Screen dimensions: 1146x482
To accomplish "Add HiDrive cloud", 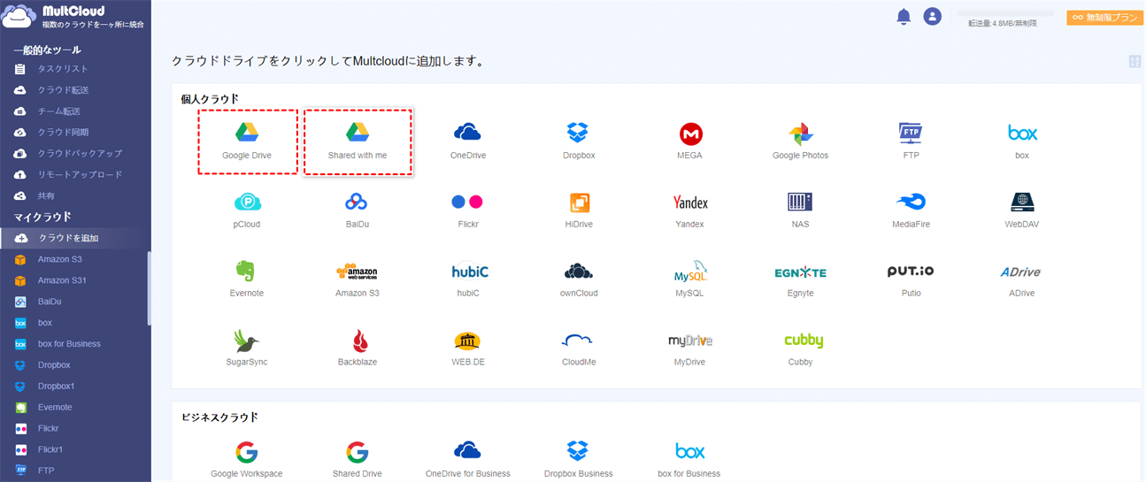I will (579, 210).
